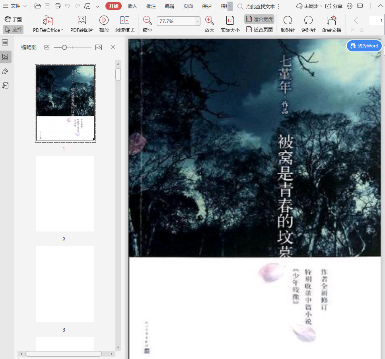Rotate page counterclockwise (逆时针)
This screenshot has width=385, height=359.
click(308, 21)
